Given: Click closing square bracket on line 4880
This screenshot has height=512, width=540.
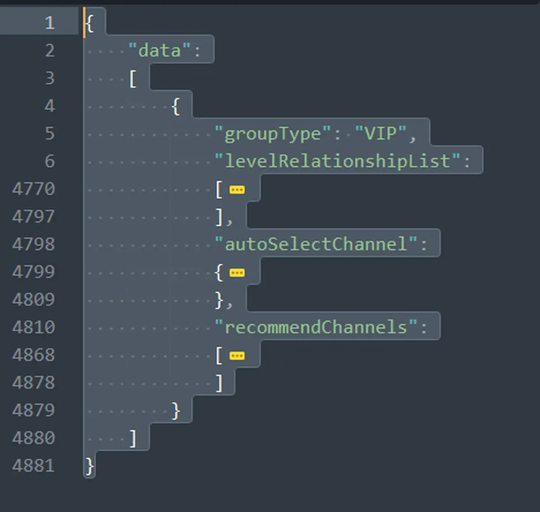Looking at the screenshot, I should coord(133,438).
